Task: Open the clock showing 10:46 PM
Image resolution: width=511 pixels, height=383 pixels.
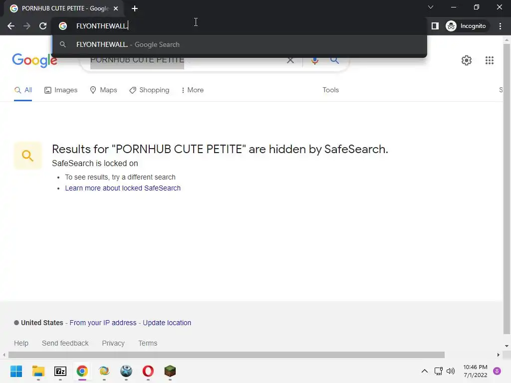Action: click(x=475, y=371)
